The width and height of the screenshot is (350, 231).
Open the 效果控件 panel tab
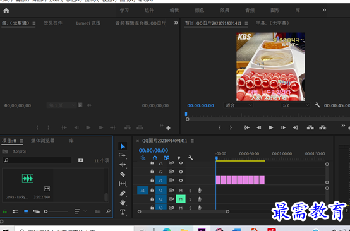[53, 23]
